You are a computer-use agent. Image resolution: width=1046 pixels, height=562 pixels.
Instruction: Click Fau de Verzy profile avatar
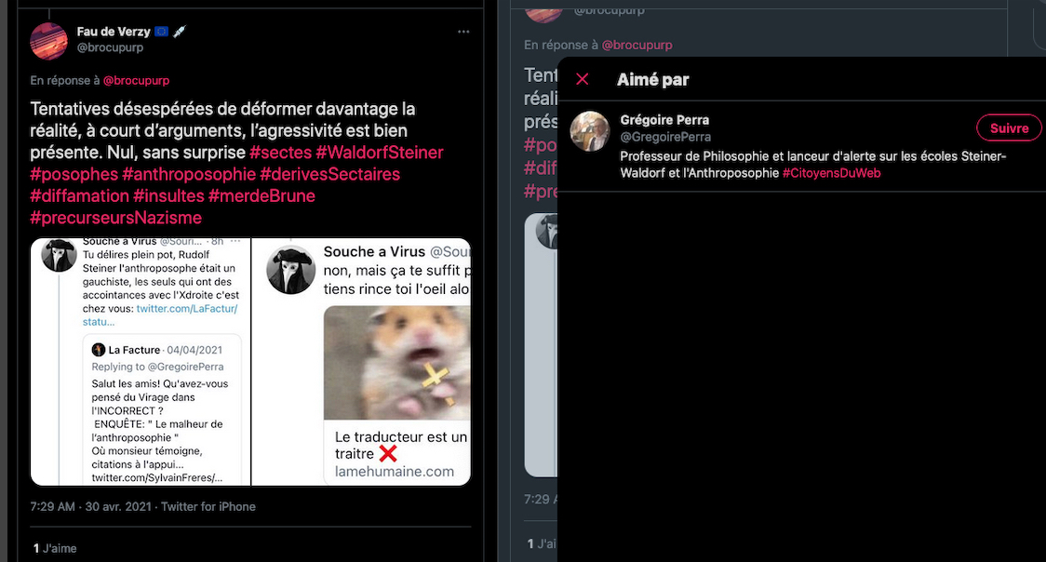pyautogui.click(x=48, y=41)
